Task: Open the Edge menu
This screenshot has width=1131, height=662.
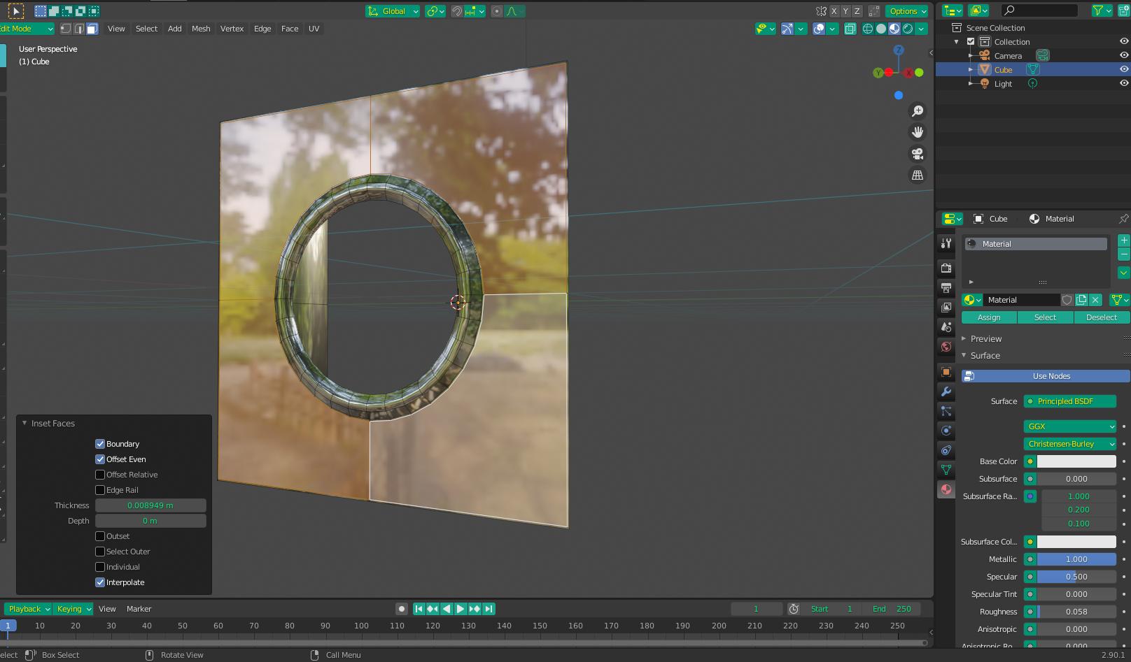Action: pyautogui.click(x=262, y=29)
